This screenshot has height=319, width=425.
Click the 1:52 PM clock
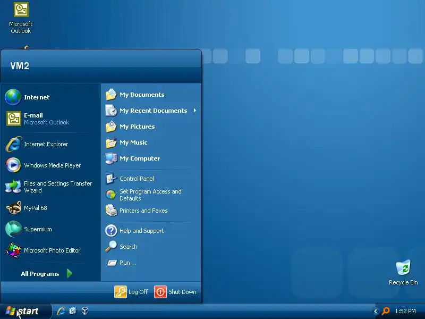point(405,311)
